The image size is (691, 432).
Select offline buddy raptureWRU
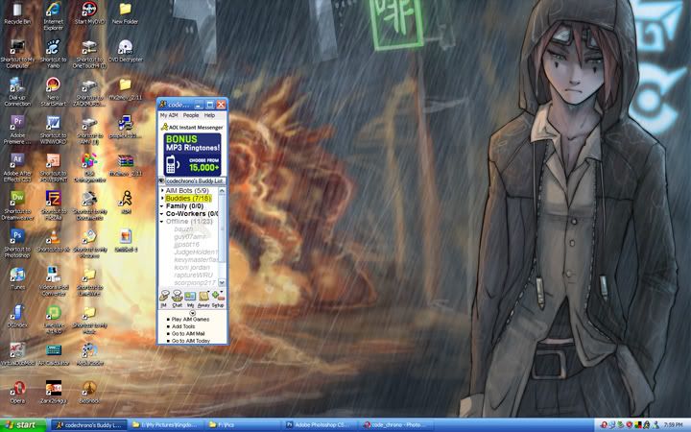coord(193,276)
